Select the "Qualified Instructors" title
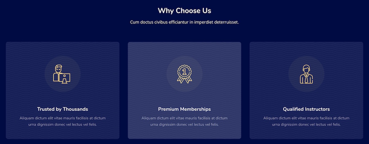369x144 pixels. coord(306,109)
